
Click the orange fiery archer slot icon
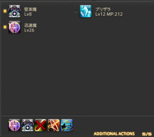point(54,125)
